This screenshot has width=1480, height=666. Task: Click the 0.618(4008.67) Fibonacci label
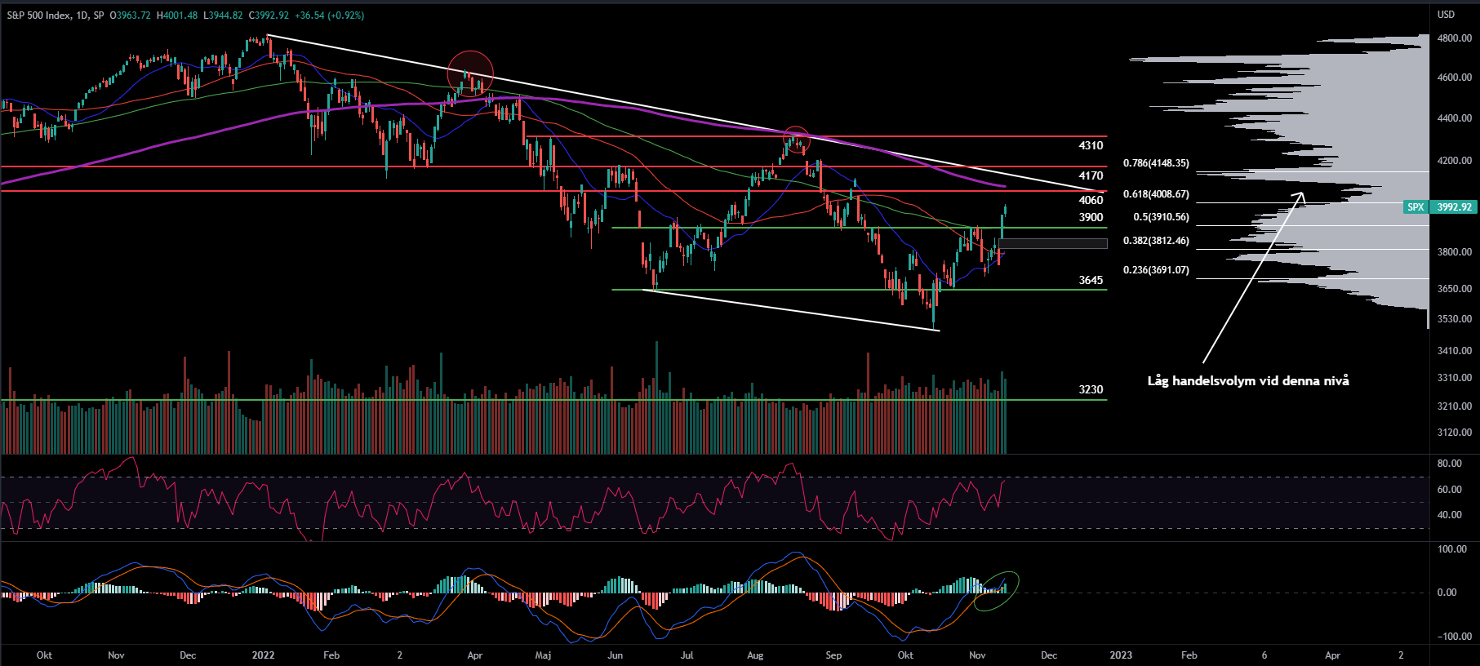[1156, 194]
